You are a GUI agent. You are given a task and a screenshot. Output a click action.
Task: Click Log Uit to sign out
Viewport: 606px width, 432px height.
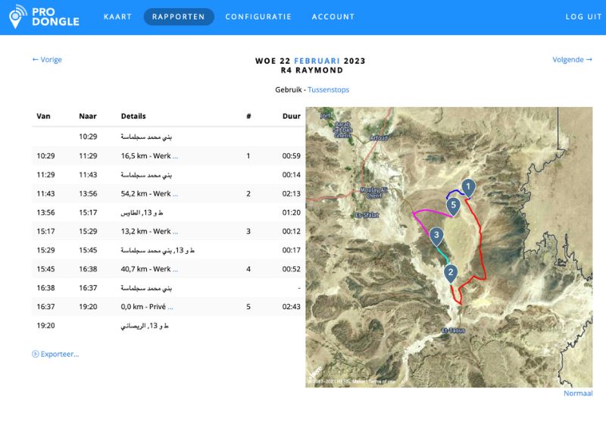tap(583, 17)
